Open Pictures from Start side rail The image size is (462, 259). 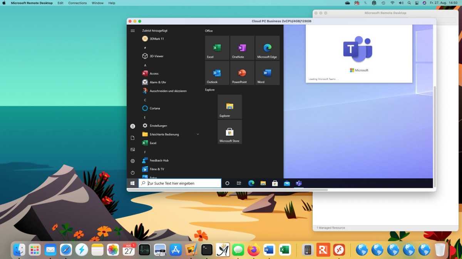133,149
